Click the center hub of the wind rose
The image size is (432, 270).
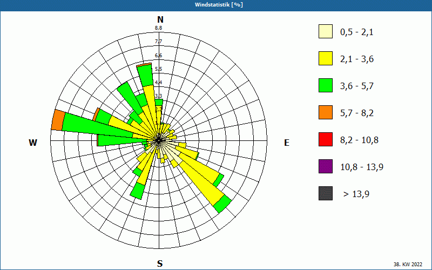158,140
